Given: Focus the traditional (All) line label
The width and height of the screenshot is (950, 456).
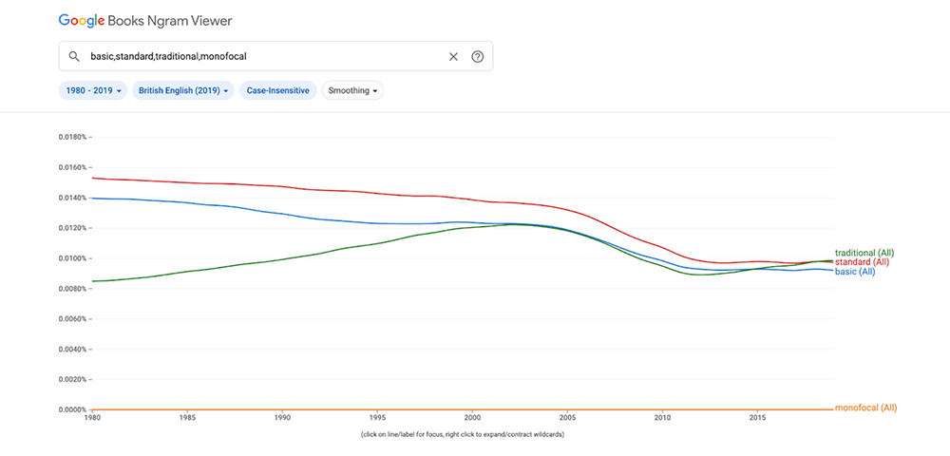Looking at the screenshot, I should [864, 253].
